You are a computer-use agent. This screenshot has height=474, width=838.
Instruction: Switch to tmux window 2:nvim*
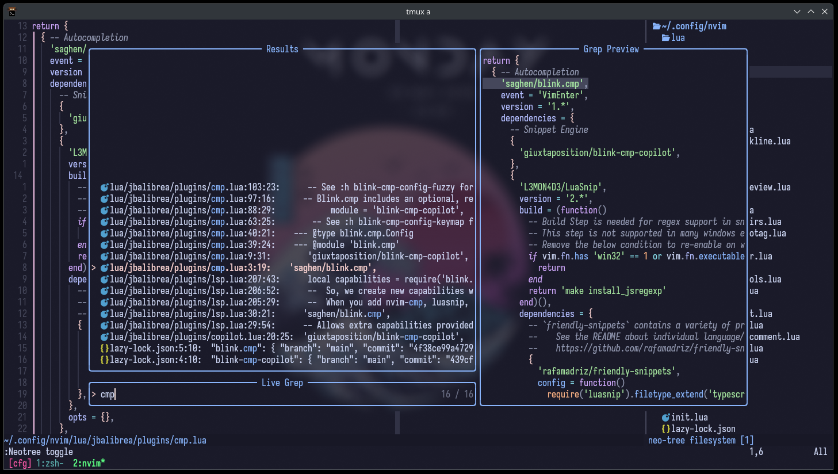pyautogui.click(x=89, y=463)
